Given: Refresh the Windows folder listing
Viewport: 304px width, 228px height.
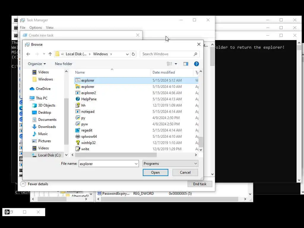Looking at the screenshot, I should point(133,54).
